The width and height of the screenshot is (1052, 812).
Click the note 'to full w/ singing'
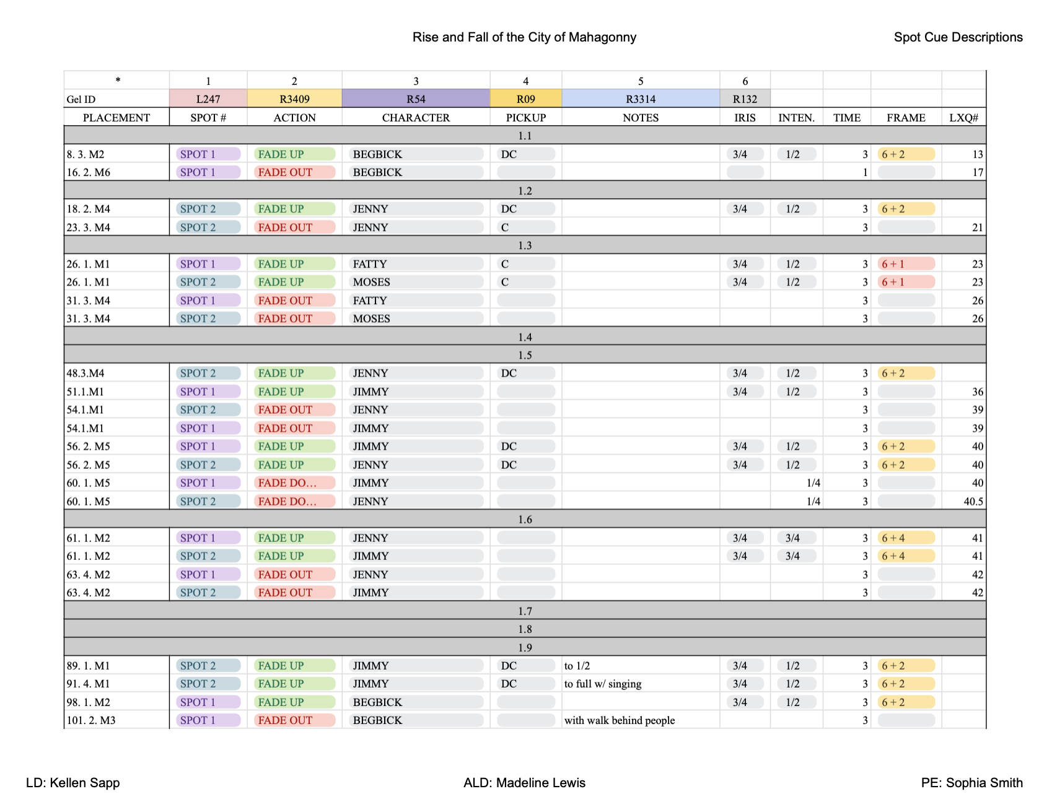coord(603,684)
